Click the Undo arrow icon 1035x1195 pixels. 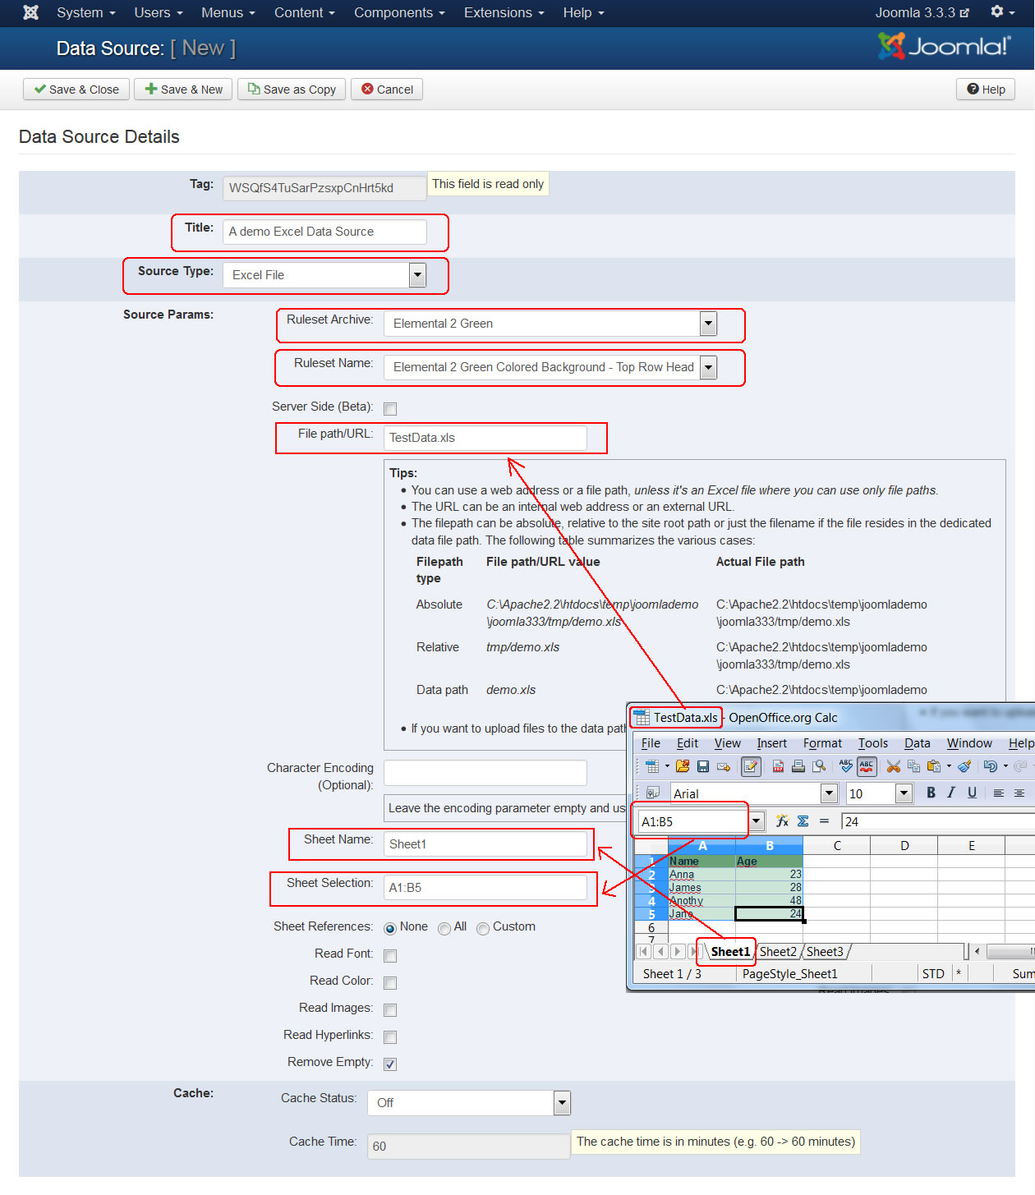tap(991, 766)
